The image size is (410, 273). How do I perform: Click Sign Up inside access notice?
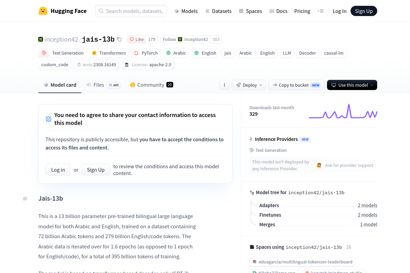click(96, 170)
